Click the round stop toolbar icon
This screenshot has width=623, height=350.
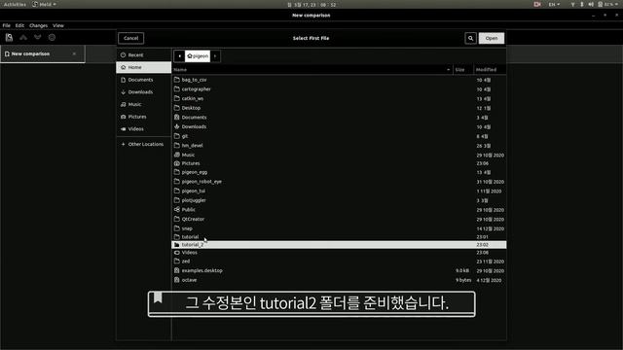[x=52, y=37]
